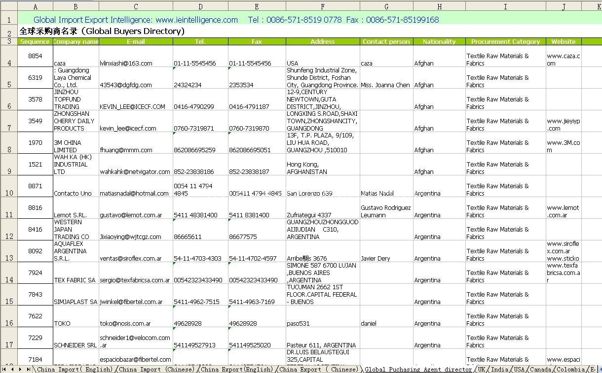
Task: Go to next sheet tab arrow
Action: coord(20,369)
